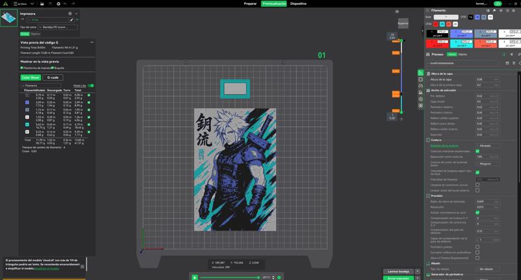
Task: Open the Posición de la costura dropdown
Action: click(487, 146)
